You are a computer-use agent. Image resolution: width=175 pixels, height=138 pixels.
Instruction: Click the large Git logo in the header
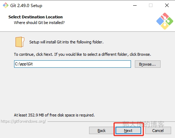click(x=165, y=21)
